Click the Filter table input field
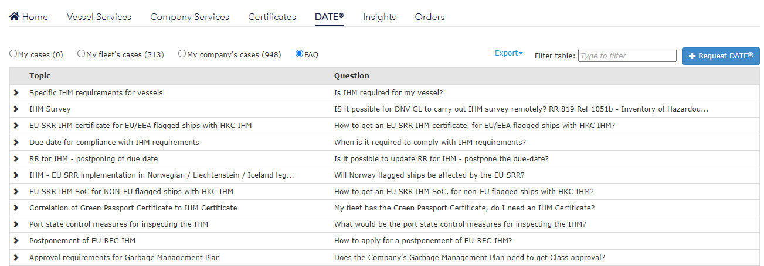Image resolution: width=764 pixels, height=266 pixels. [x=627, y=56]
